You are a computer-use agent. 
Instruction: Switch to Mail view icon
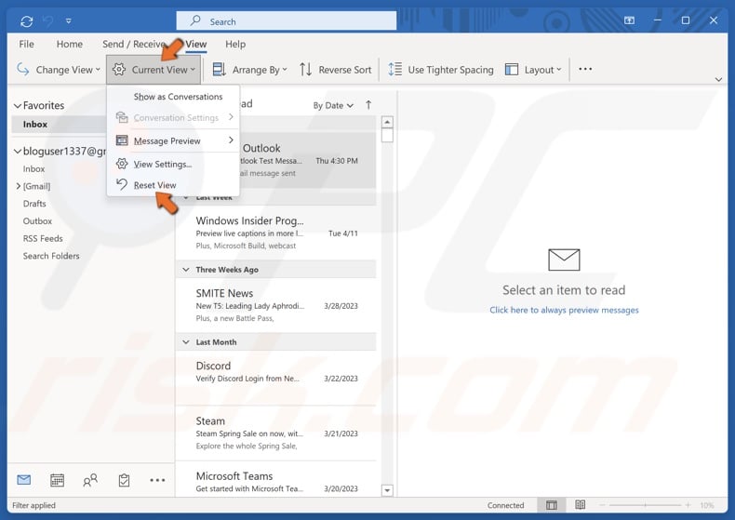(24, 480)
